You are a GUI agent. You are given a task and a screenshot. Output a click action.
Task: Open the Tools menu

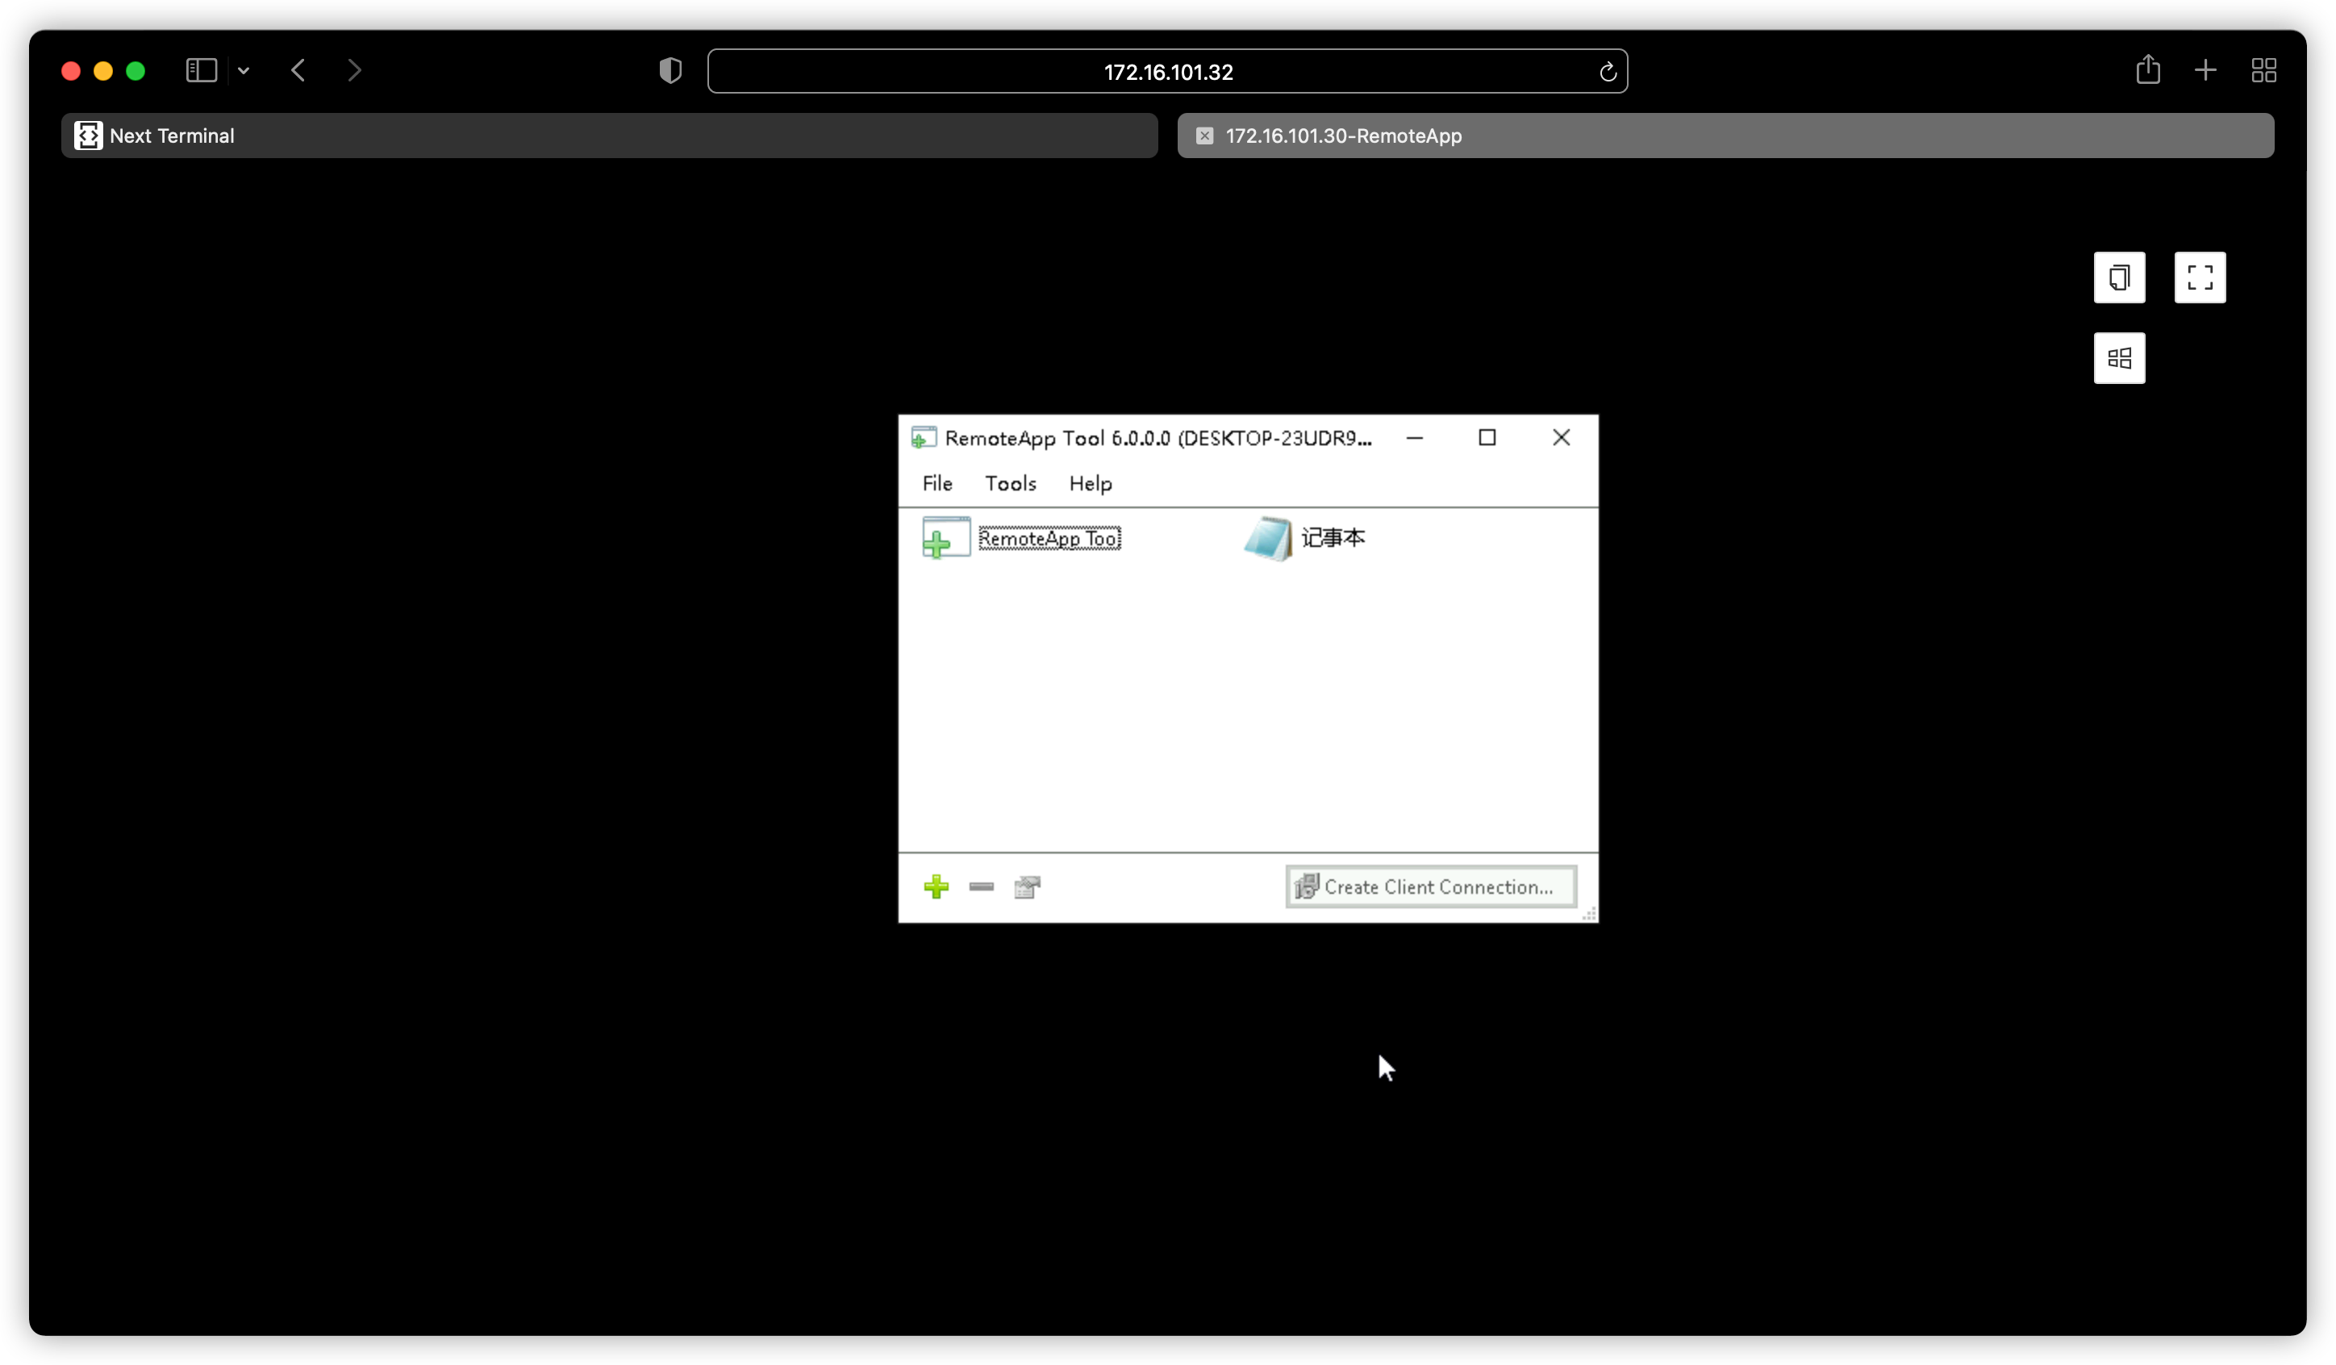point(1011,483)
